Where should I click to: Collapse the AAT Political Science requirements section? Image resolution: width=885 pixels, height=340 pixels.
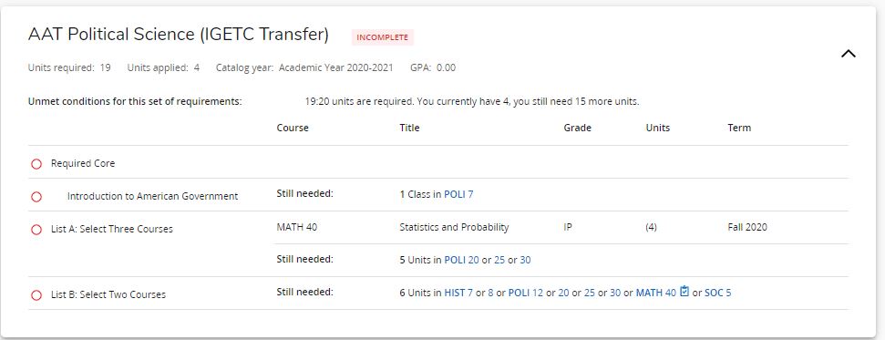click(x=849, y=54)
